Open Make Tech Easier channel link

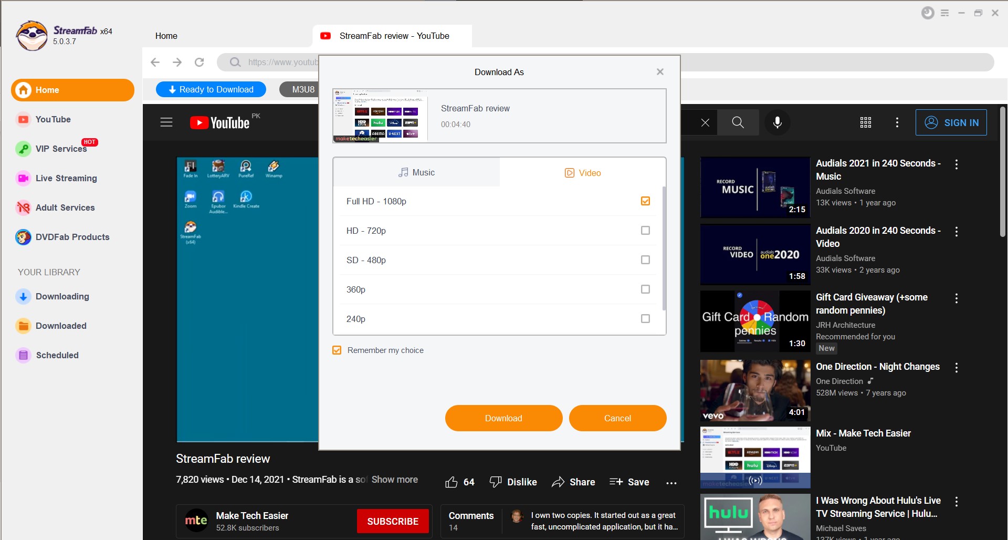point(252,515)
